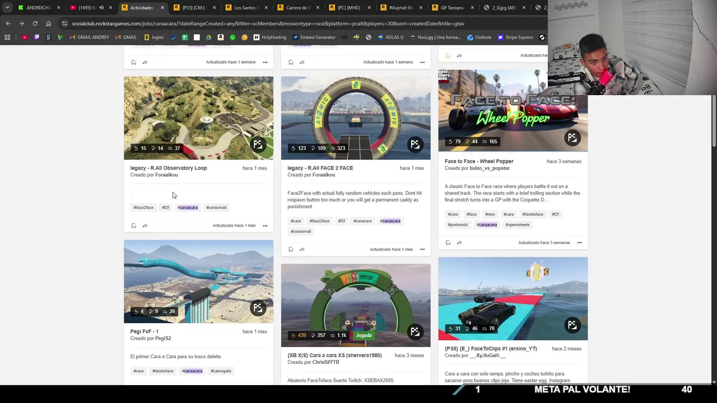The width and height of the screenshot is (717, 403).
Task: Select #face2face tag on Observatory Loop card
Action: [x=143, y=208]
